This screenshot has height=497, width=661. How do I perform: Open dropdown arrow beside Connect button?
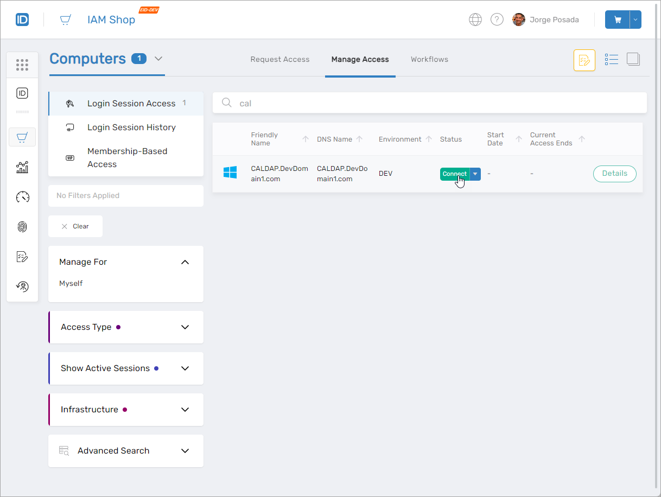[x=475, y=174]
